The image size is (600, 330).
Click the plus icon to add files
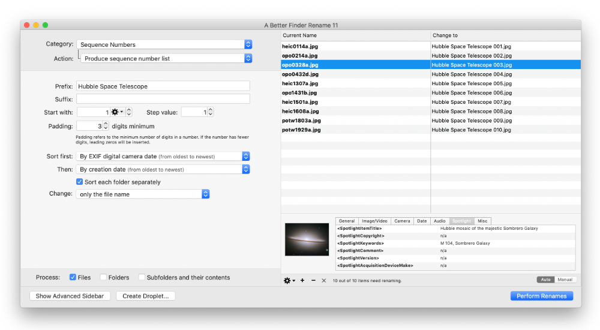(x=302, y=280)
